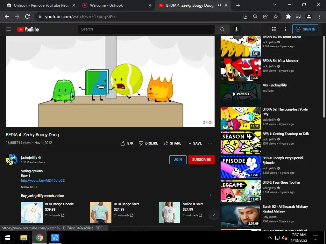Share the video
This screenshot has height=244, width=326.
pos(172,143)
